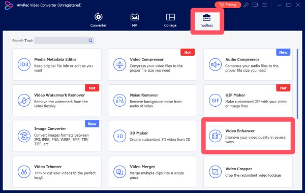Click New badge on Image Converter
The height and width of the screenshot is (193, 305).
pos(92,124)
